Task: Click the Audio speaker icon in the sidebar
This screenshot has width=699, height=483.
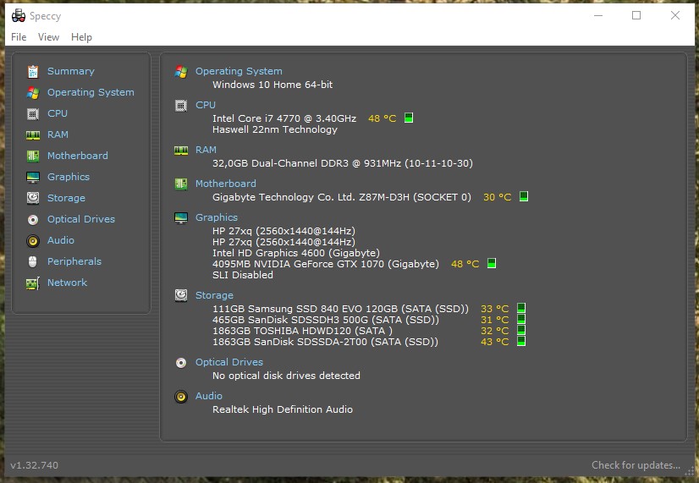Action: click(32, 240)
